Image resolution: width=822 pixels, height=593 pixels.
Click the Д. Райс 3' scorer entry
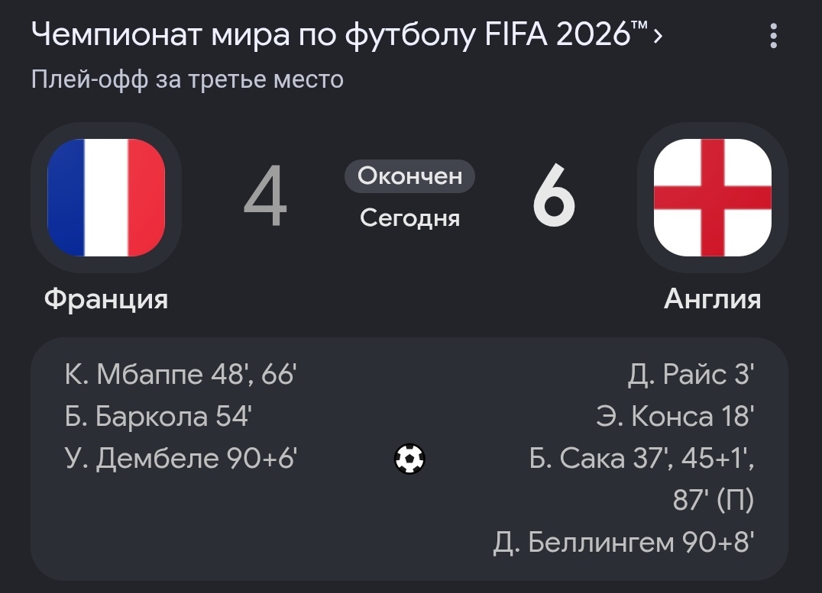[x=691, y=375]
